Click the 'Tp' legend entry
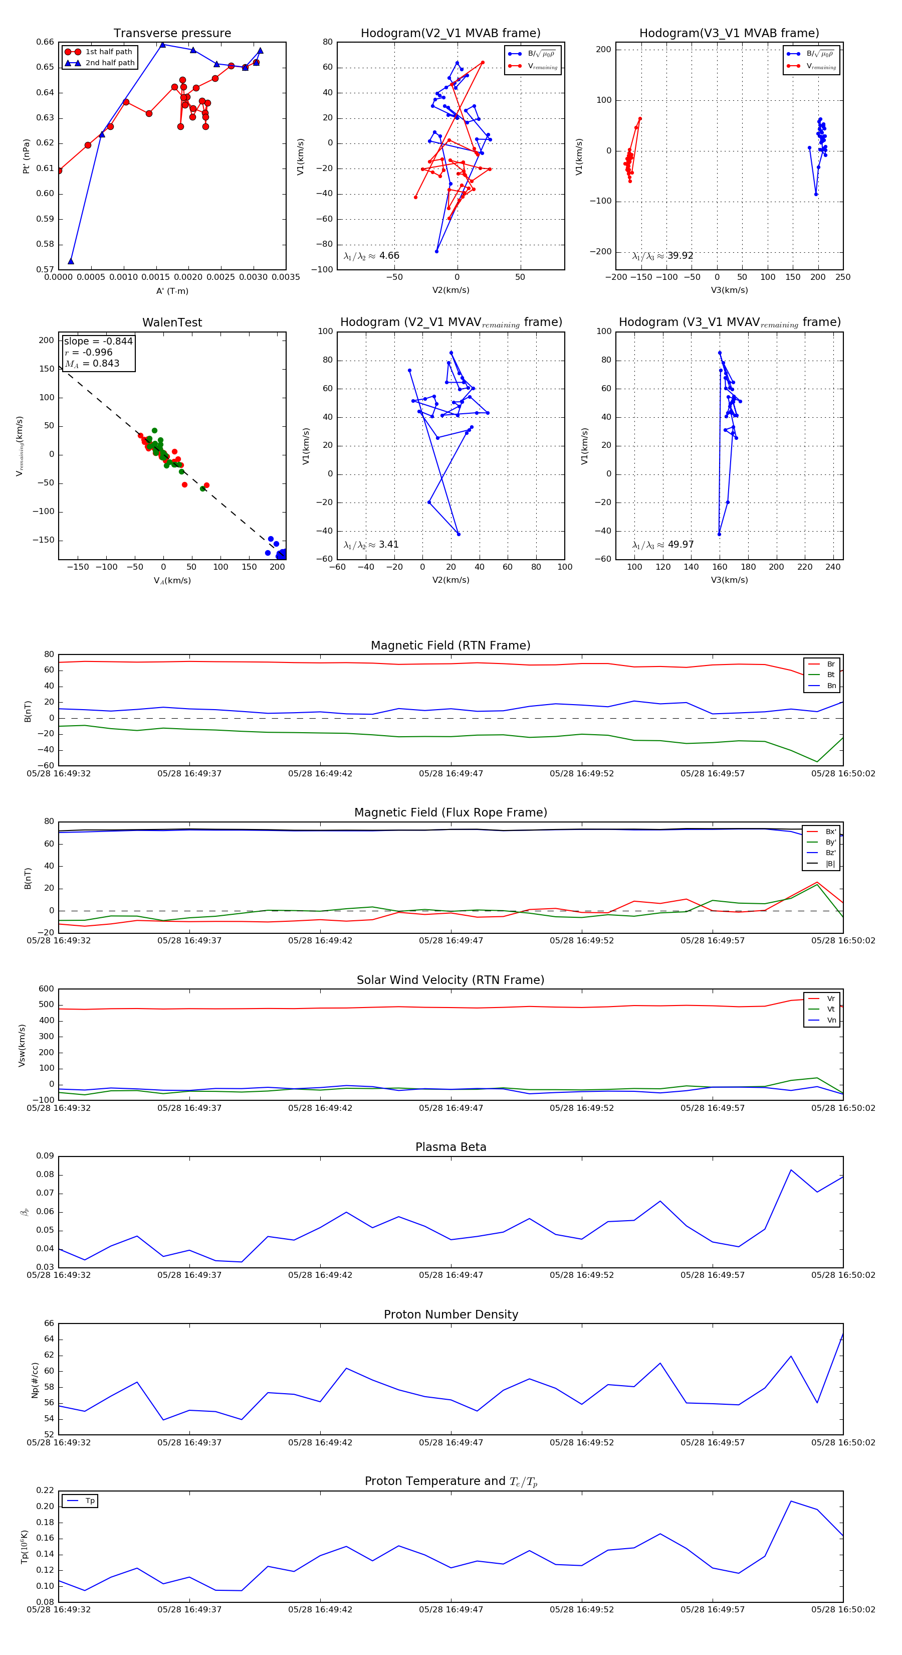 [80, 1501]
